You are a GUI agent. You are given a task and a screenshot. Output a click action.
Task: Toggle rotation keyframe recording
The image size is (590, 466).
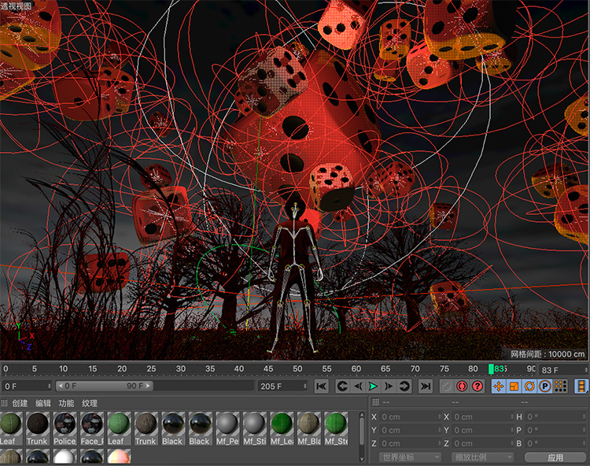point(529,386)
